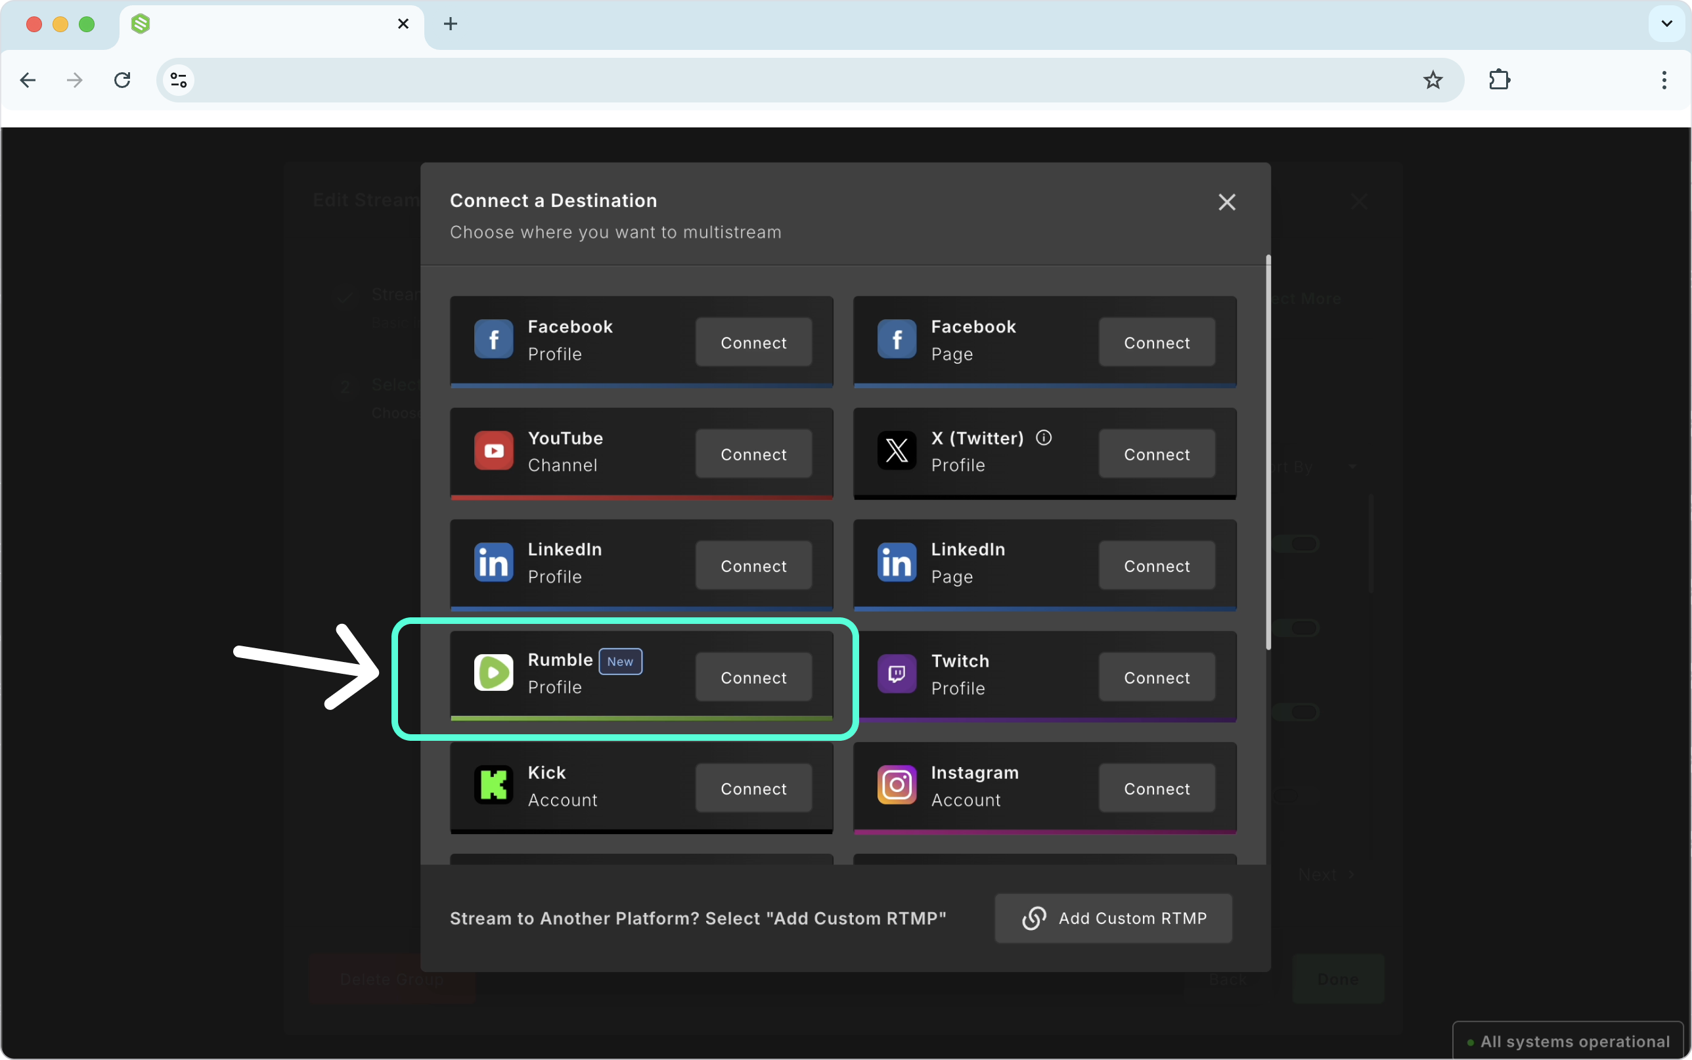Click the X (Twitter) info icon
Viewport: 1692px width, 1060px height.
point(1044,437)
